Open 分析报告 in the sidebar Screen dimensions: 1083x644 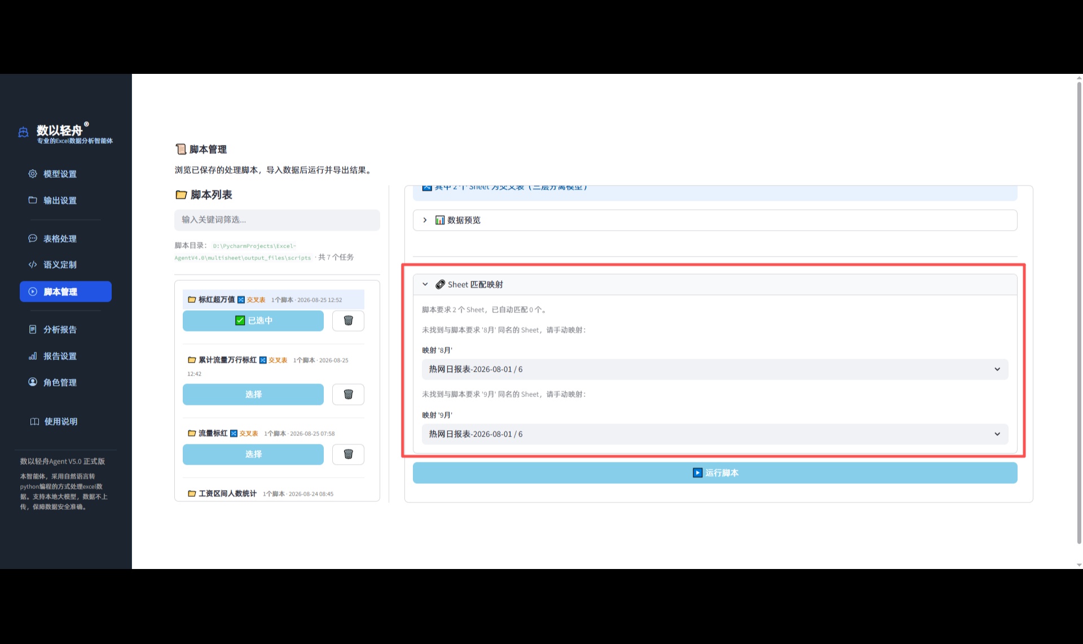point(60,329)
